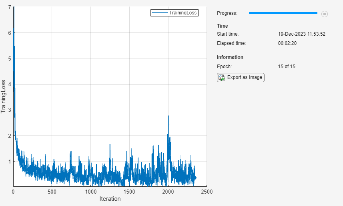Viewport: 343px width, 206px height.
Task: Click the x-axis tick label 2500
Action: [207, 192]
